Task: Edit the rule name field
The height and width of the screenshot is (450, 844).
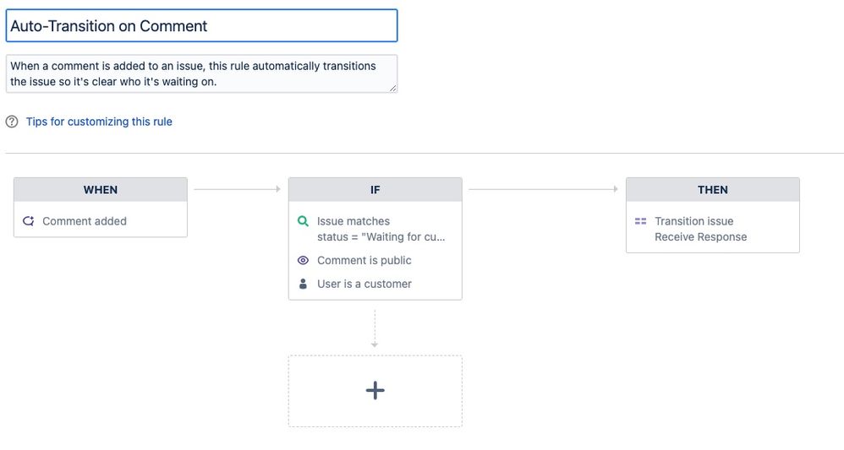Action: click(201, 26)
